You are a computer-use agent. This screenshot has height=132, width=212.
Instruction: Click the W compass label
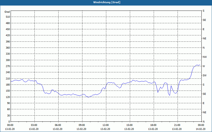tap(204, 66)
